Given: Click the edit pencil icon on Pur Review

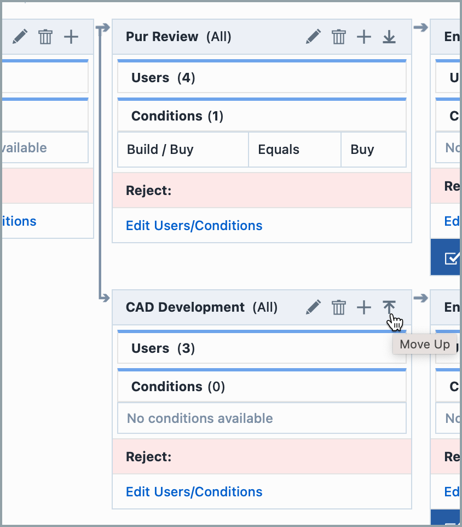Looking at the screenshot, I should tap(313, 37).
